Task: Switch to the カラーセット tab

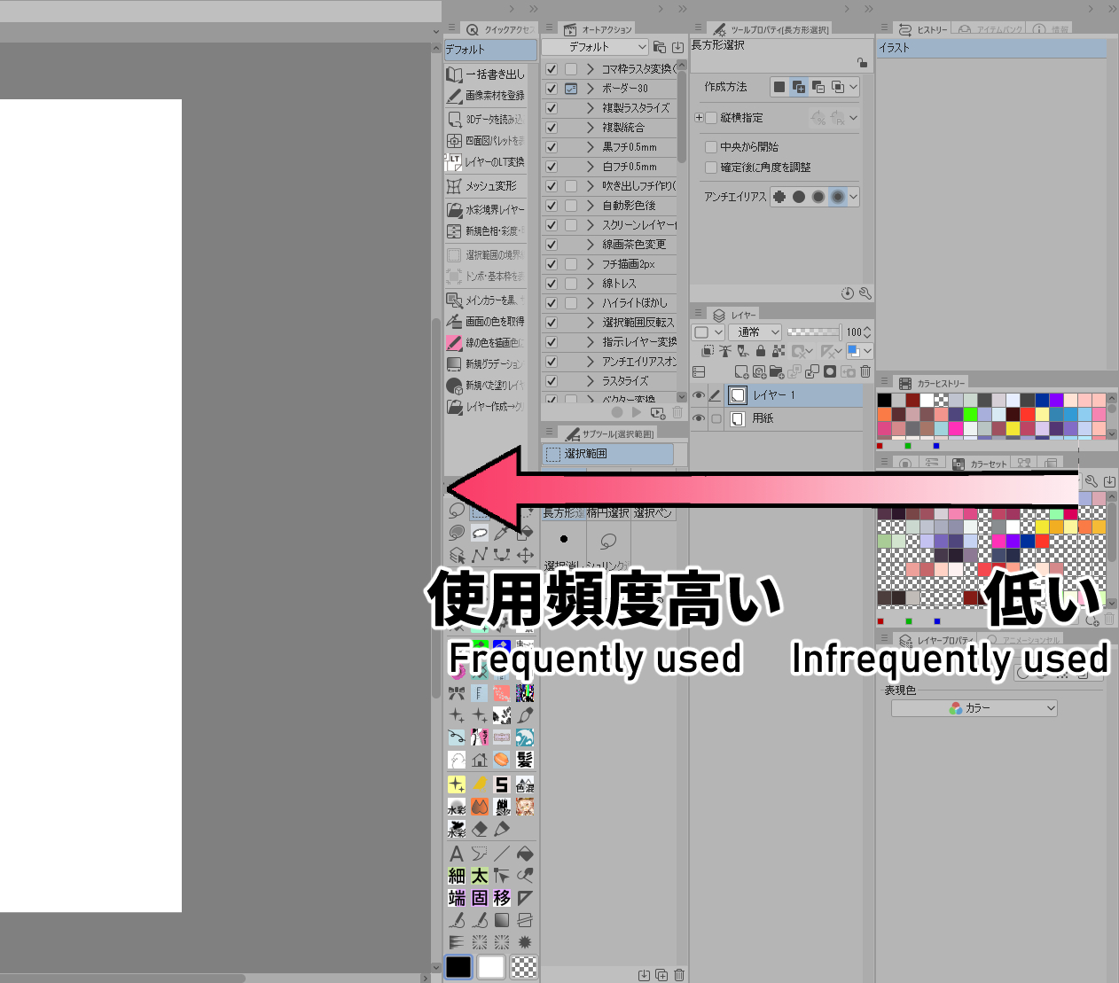Action: click(x=979, y=464)
